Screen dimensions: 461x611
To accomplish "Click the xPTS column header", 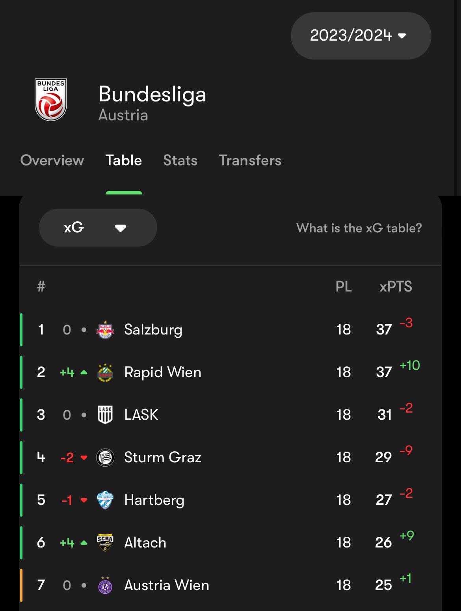I will tap(396, 286).
